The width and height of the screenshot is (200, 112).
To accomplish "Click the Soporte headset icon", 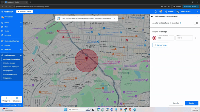I will point(166,12).
